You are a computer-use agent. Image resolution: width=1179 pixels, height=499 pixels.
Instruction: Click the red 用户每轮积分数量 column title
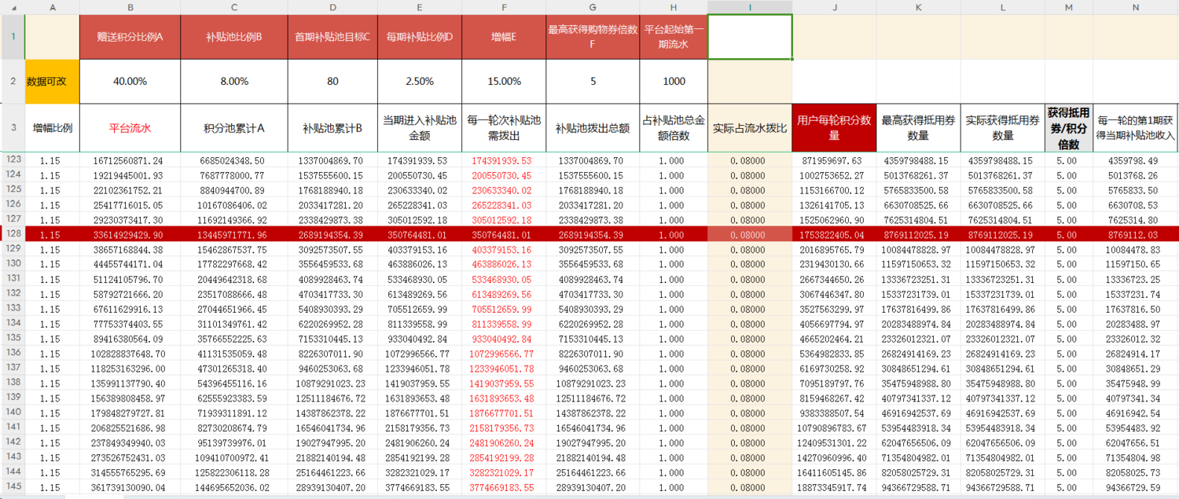pos(834,127)
